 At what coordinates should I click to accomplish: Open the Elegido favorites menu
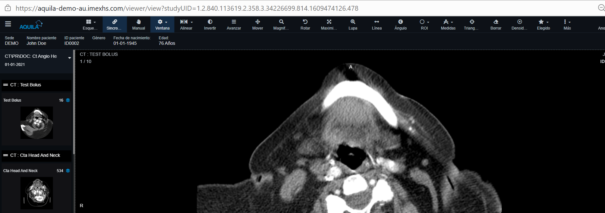coord(543,24)
